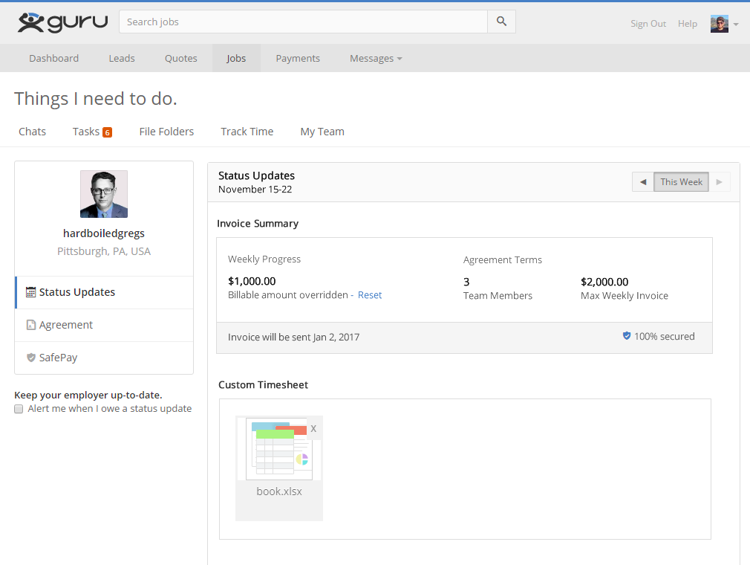
Task: Open the Tasks sub-tab
Action: (x=86, y=132)
